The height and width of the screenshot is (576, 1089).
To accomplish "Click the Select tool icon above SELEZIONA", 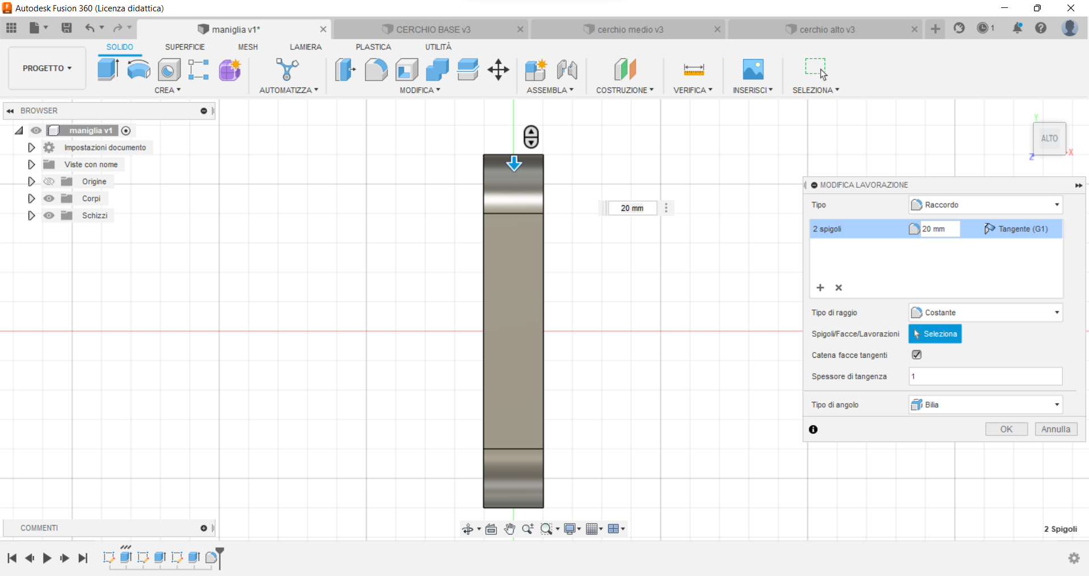I will tap(816, 69).
